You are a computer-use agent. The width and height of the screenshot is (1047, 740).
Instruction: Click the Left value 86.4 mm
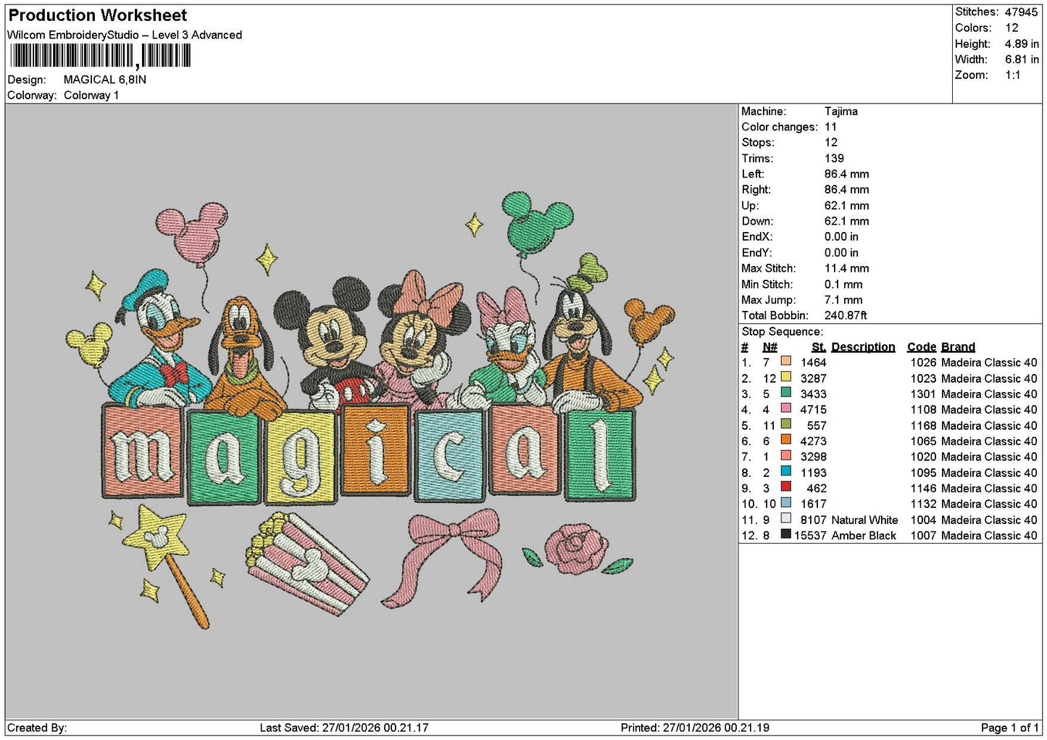point(846,175)
